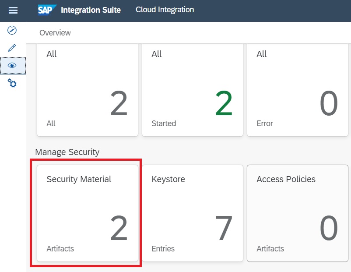Open the Settings gears icon

(x=13, y=83)
